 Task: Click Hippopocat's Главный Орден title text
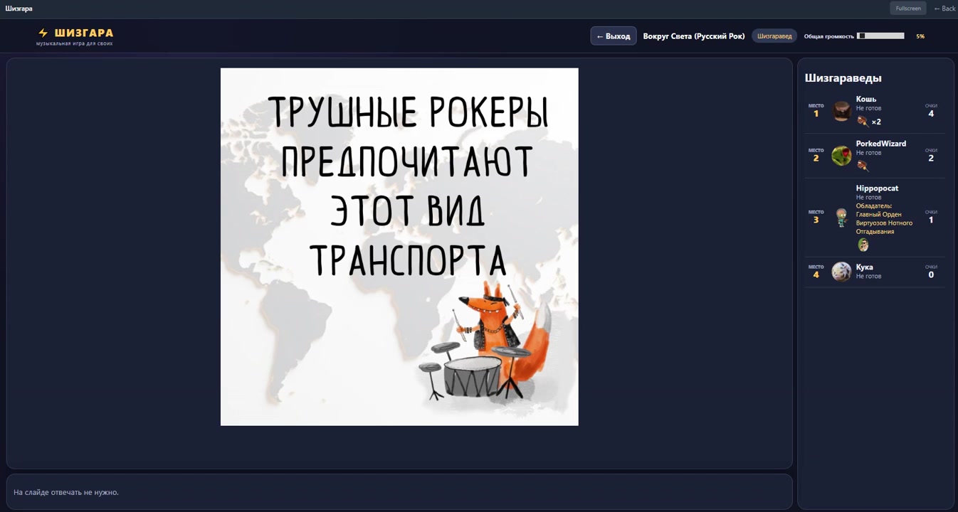pyautogui.click(x=884, y=219)
